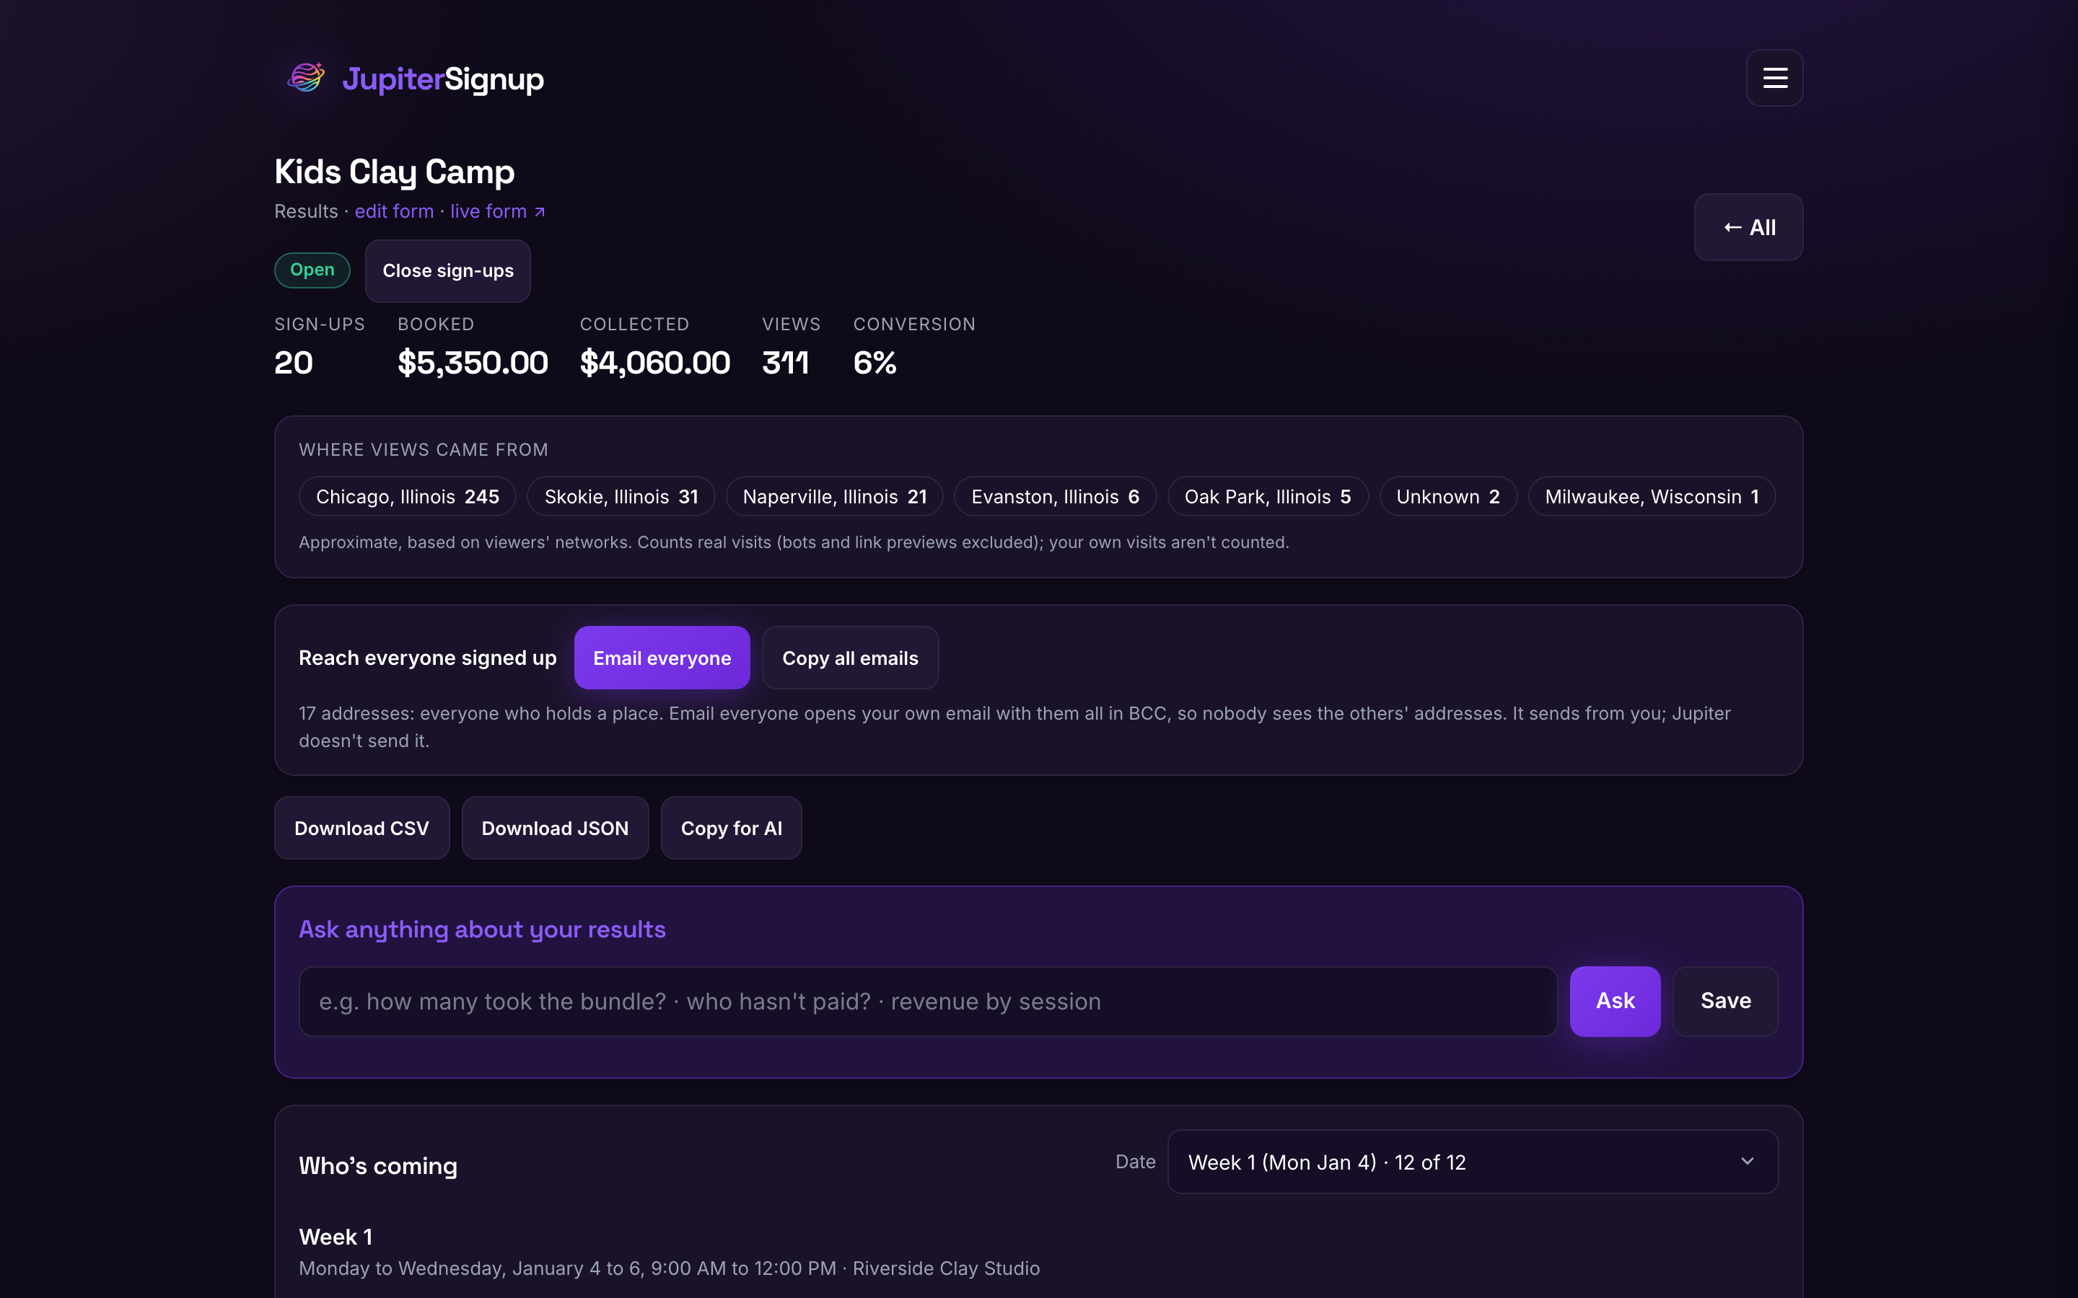Open the hamburger menu icon
The image size is (2078, 1298).
tap(1774, 78)
